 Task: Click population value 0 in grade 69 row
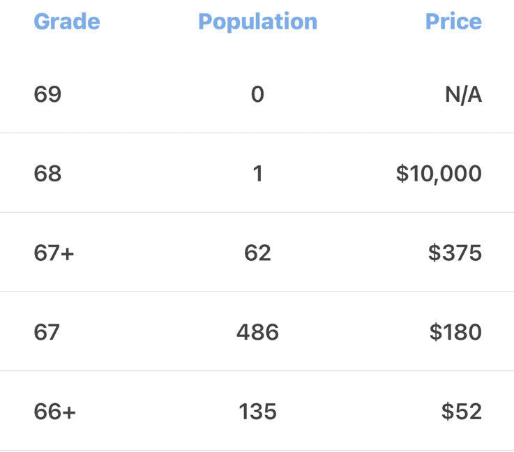[x=257, y=94]
